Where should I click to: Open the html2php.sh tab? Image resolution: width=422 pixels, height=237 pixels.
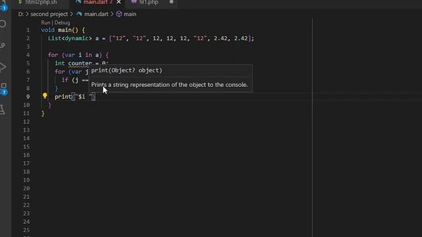pyautogui.click(x=41, y=3)
